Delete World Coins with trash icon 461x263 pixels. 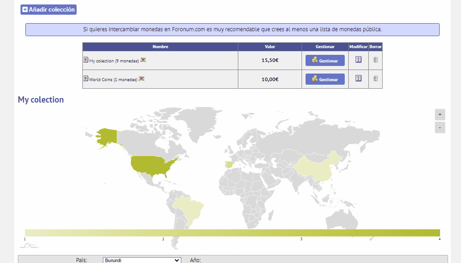[375, 78]
